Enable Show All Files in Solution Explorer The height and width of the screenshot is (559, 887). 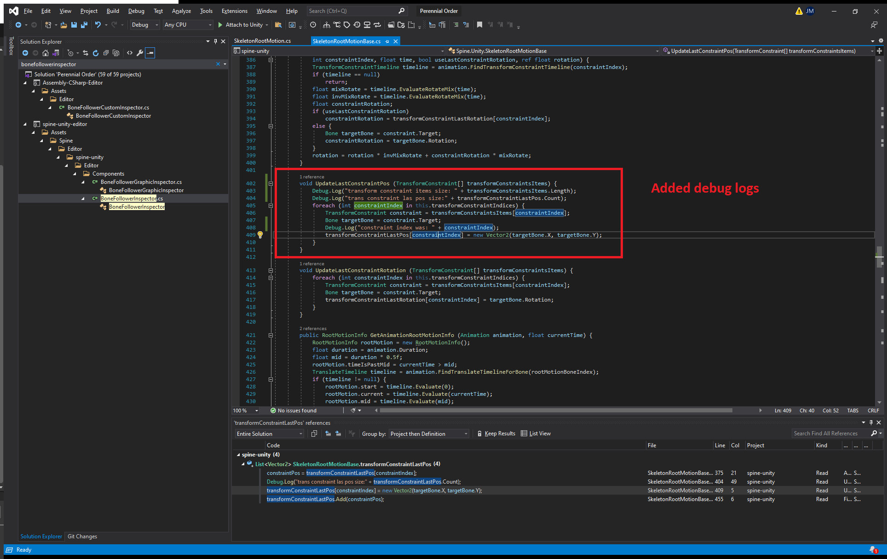pos(116,52)
